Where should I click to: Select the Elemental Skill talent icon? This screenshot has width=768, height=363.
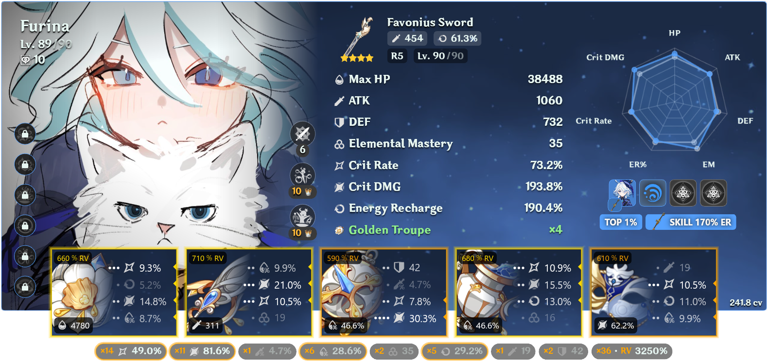tap(302, 175)
